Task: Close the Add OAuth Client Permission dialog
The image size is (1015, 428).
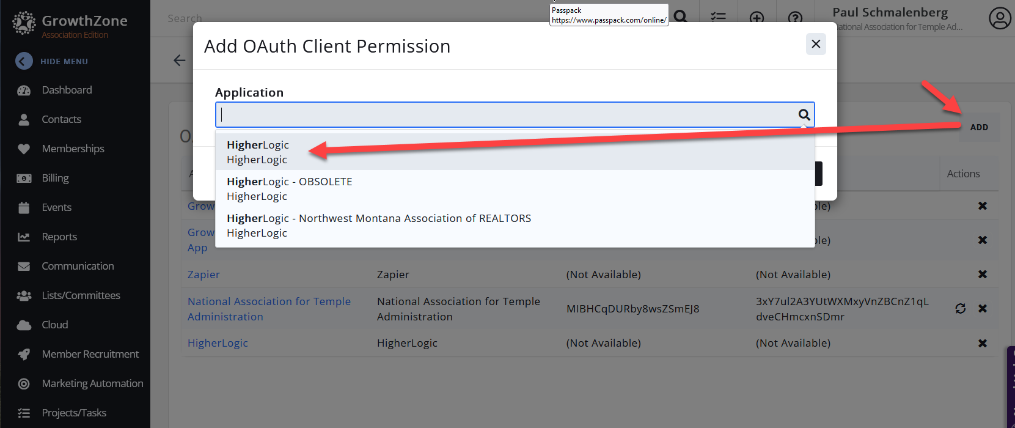Action: (815, 44)
